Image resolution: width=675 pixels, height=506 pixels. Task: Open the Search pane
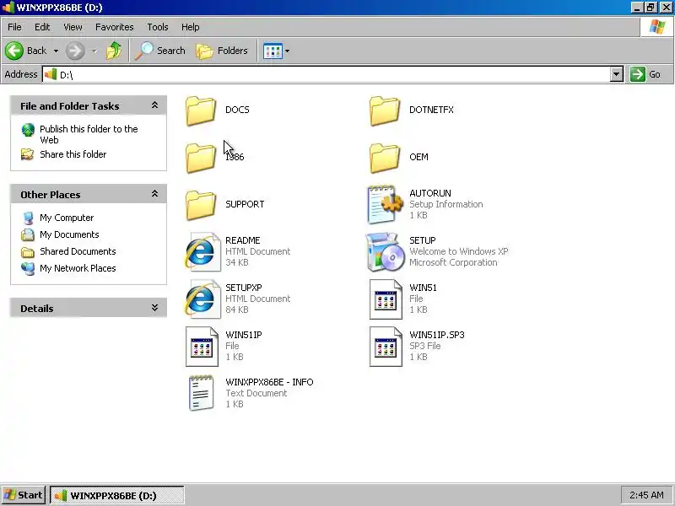(x=160, y=51)
